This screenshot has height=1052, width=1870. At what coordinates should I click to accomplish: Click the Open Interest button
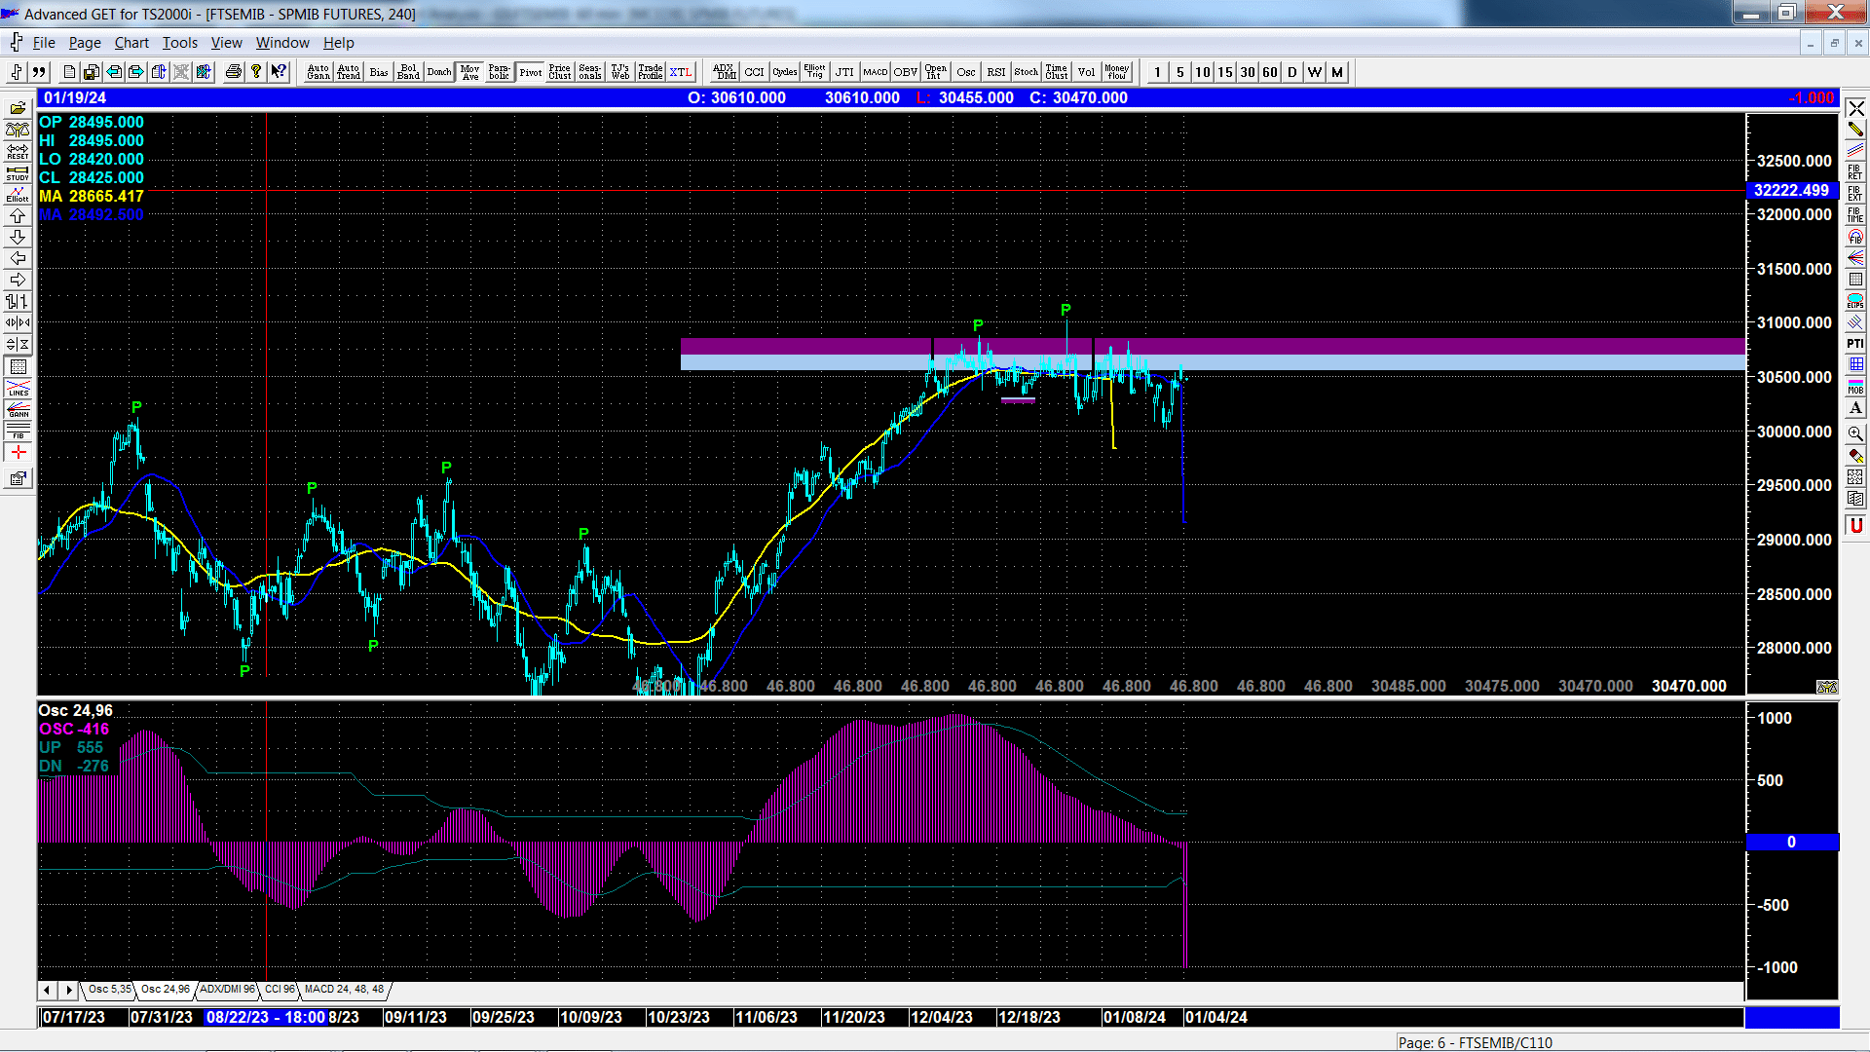(x=936, y=72)
